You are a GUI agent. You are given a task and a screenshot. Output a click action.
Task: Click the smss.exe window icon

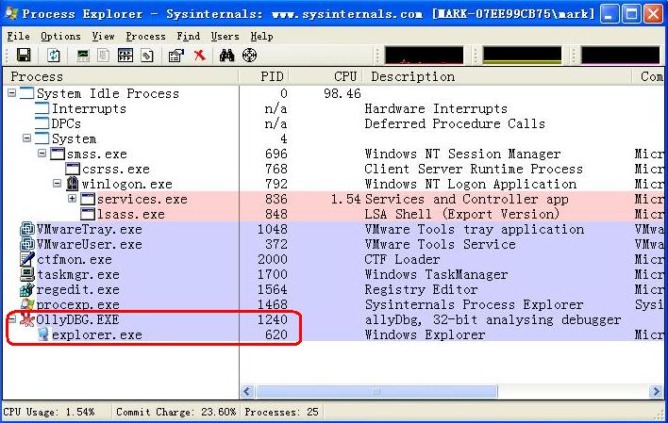58,154
